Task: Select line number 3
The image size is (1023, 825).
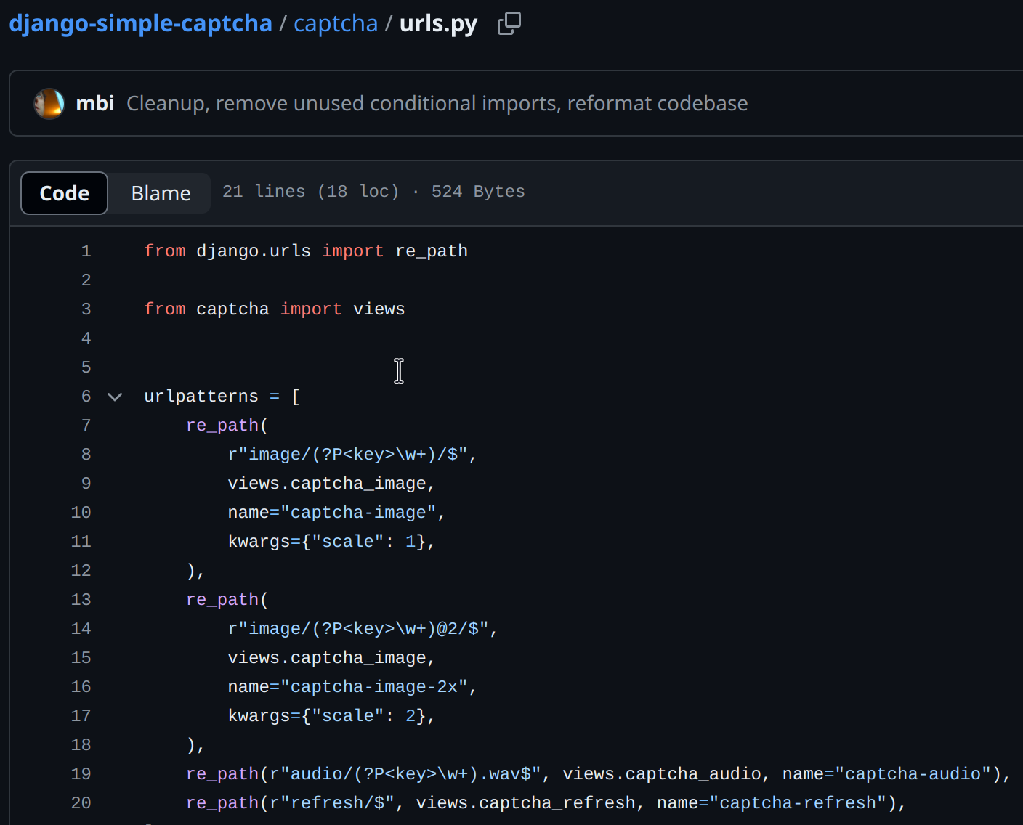Action: [x=86, y=309]
